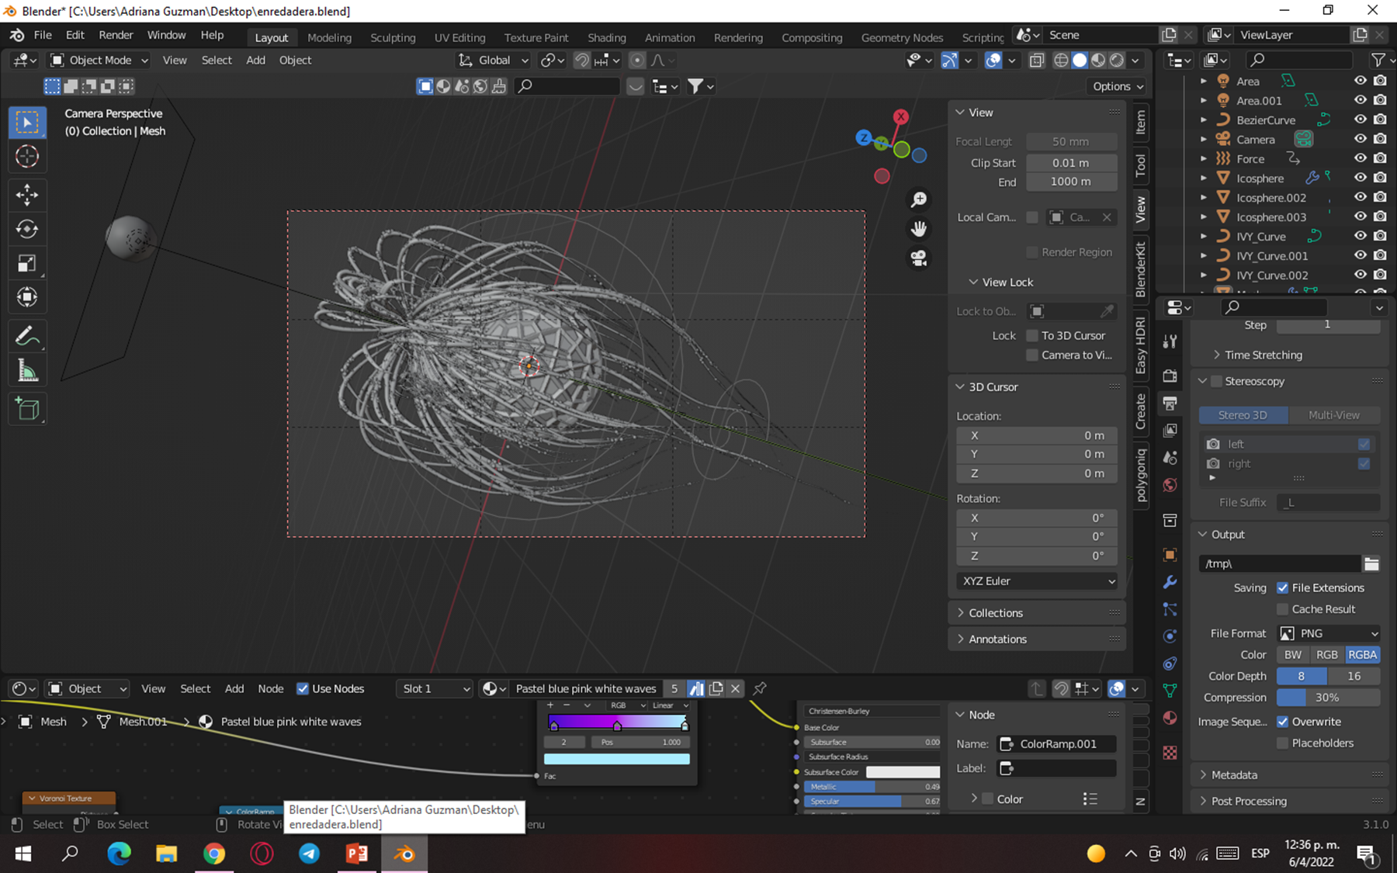This screenshot has height=873, width=1397.
Task: Open the Tool sidebar tab
Action: point(1140,165)
